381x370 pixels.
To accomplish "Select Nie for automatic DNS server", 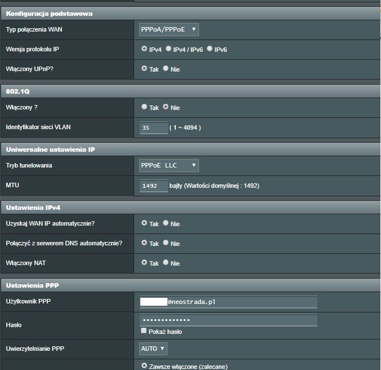I will [x=166, y=243].
